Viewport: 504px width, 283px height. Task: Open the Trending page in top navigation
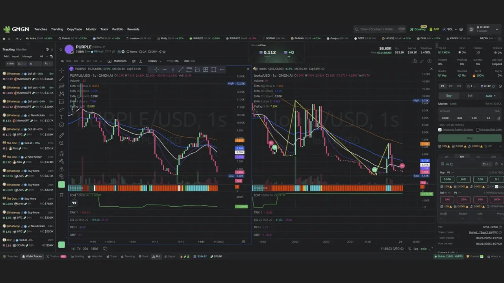[x=57, y=29]
